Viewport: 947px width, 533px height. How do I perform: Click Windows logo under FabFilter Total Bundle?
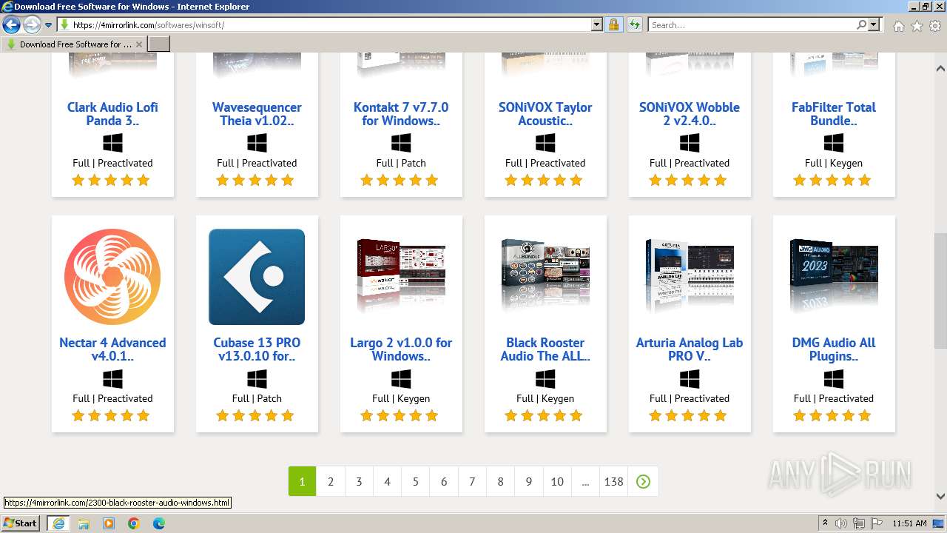pos(834,143)
